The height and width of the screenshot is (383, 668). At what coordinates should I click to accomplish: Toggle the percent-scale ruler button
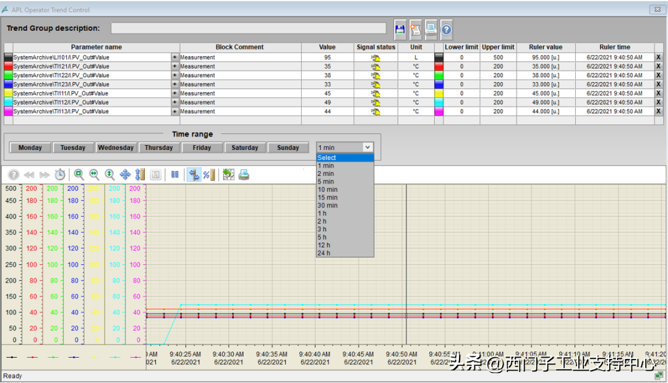[209, 175]
